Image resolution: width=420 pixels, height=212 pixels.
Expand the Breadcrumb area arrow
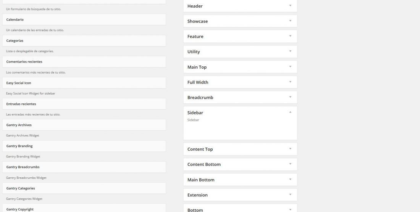click(290, 97)
